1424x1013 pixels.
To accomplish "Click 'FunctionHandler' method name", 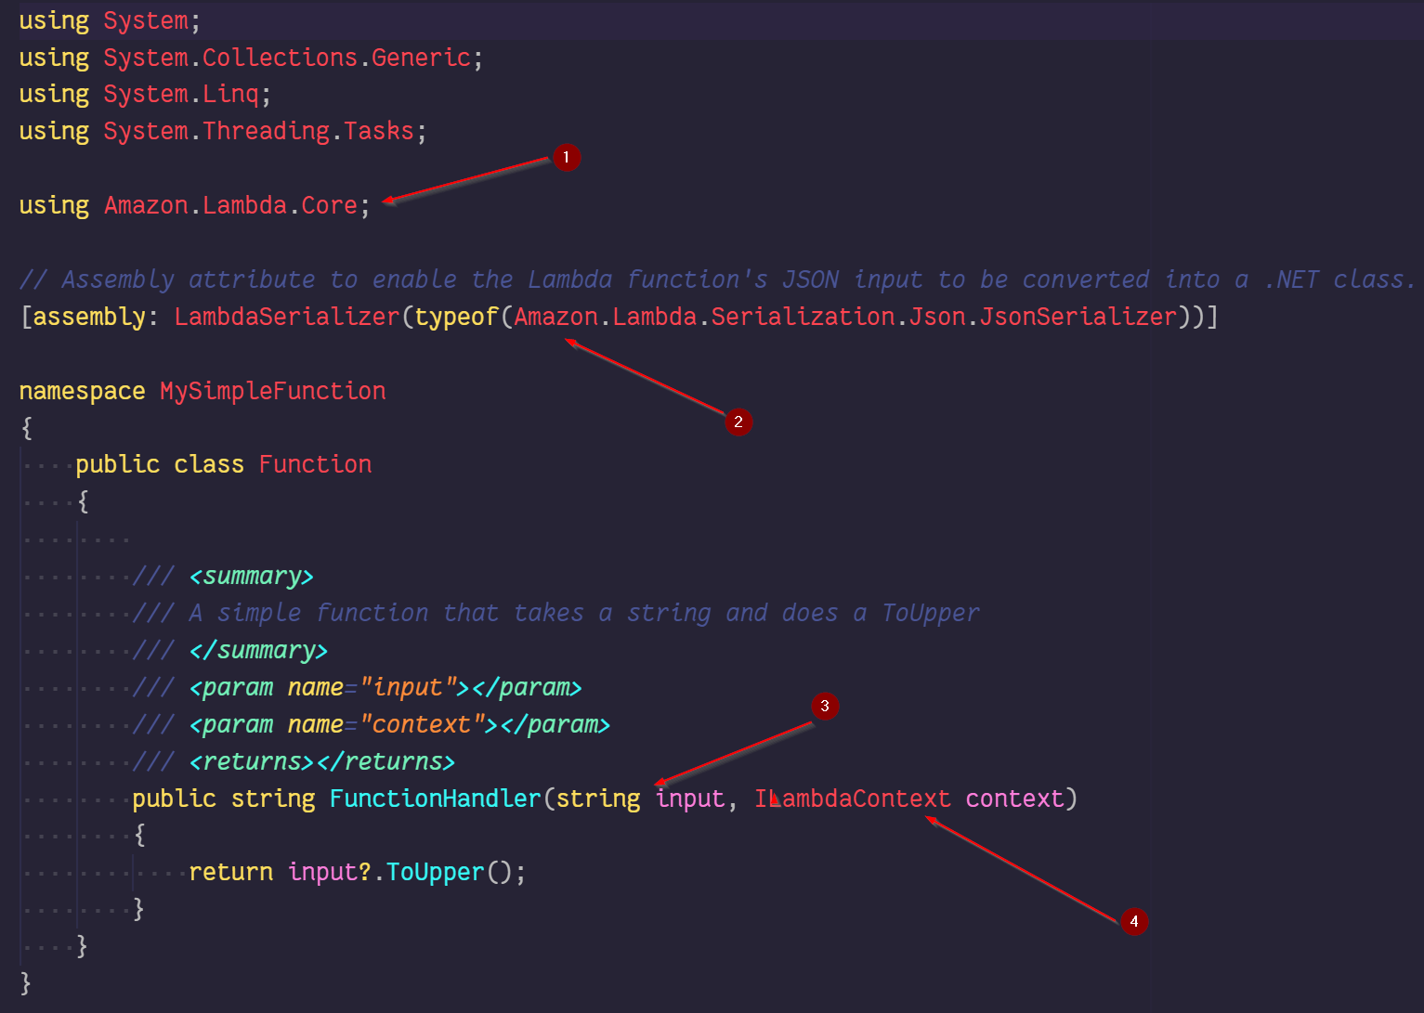I will point(436,799).
